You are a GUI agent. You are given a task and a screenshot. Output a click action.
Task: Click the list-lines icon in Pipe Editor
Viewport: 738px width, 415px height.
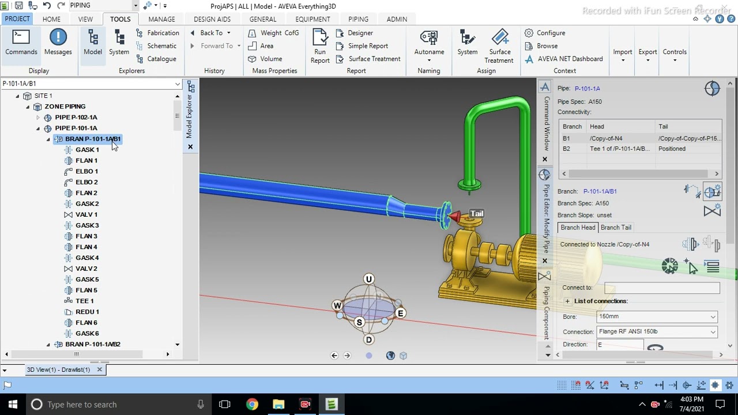(713, 266)
